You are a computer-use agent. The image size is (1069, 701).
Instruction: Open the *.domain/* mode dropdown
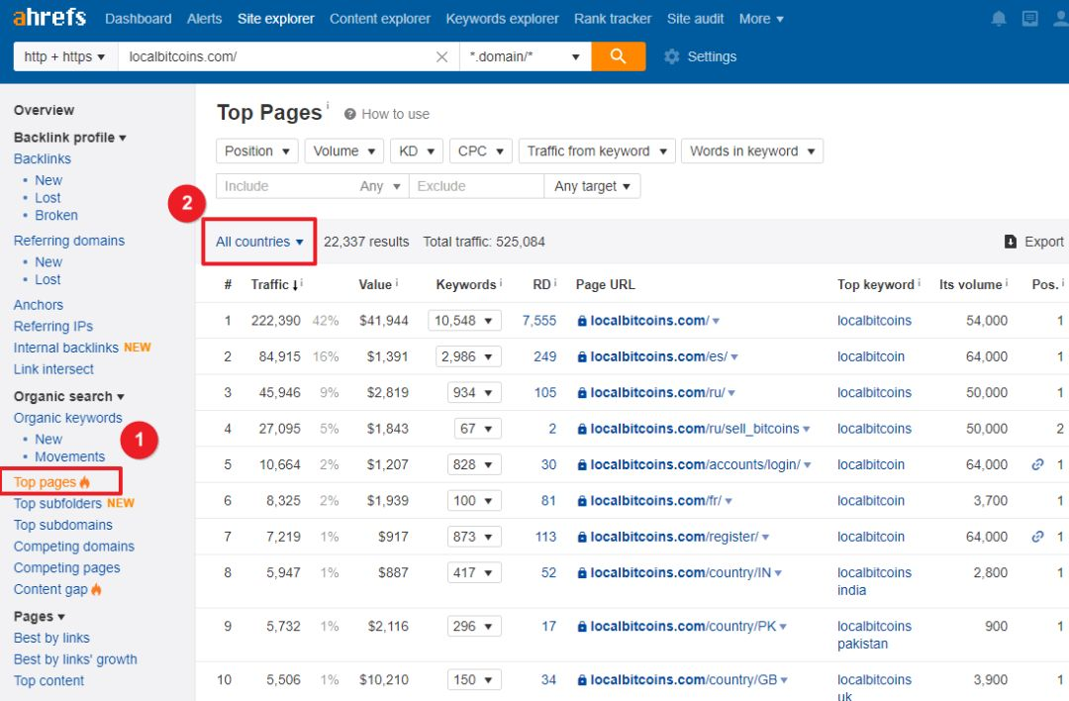(525, 56)
